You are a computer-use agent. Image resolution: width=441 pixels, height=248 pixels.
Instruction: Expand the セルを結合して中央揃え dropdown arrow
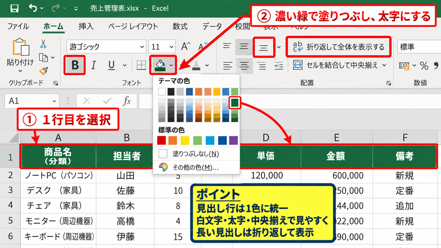pos(384,65)
